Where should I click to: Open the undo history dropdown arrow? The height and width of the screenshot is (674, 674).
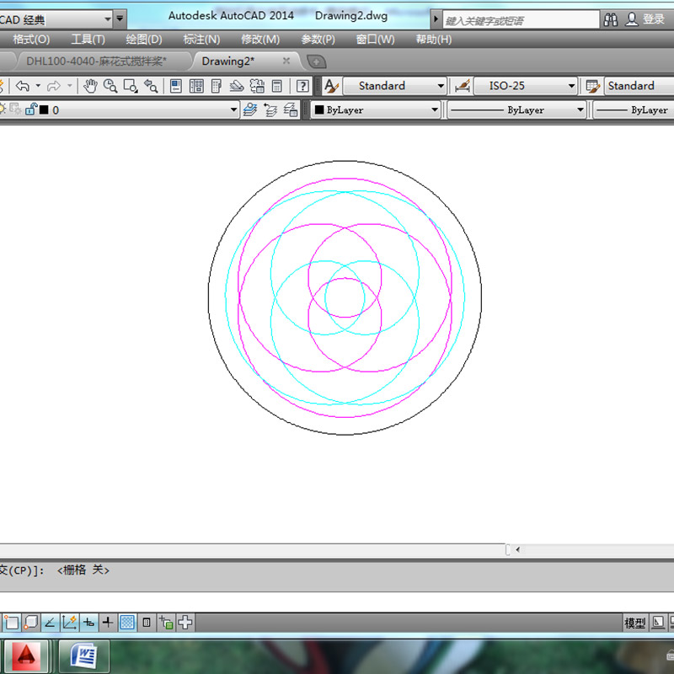click(x=38, y=86)
